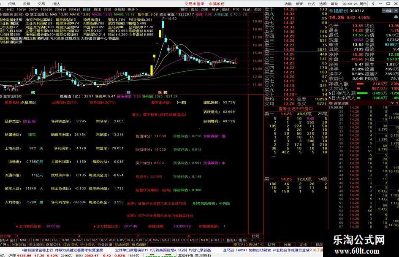Switch chart to 30分钟 period
Screen dimensions: 399x257
pyautogui.click(x=60, y=9)
